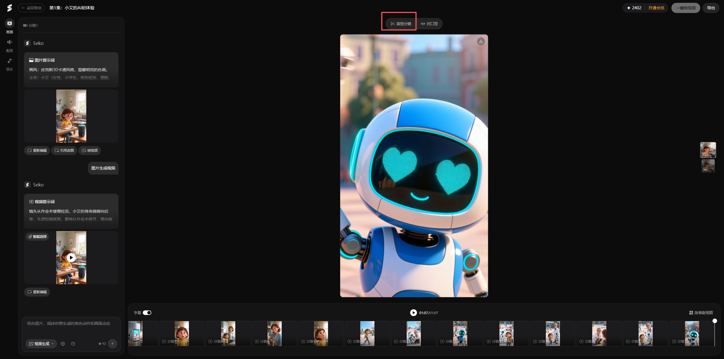Expand the 图片提示词 prompt card
The height and width of the screenshot is (359, 724).
[71, 69]
